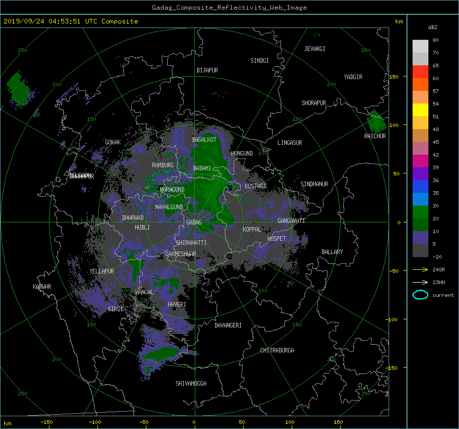Viewport: 459px width, 429px height.
Task: Click the BALLARY city label
Action: tap(332, 252)
